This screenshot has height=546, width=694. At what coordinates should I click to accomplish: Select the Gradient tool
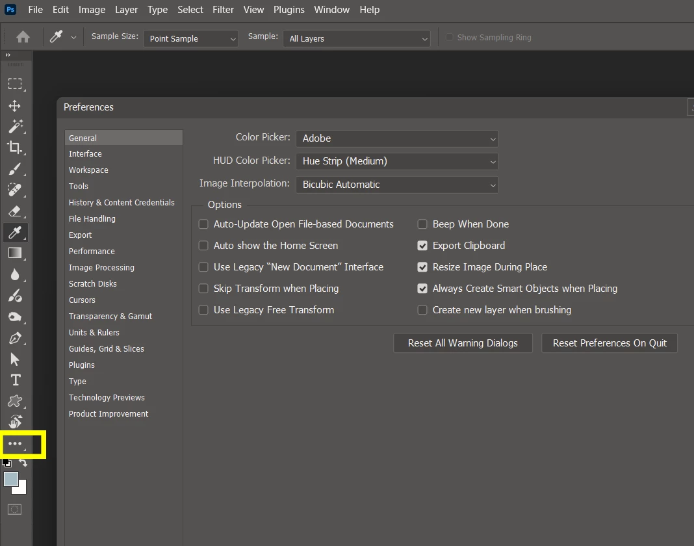(x=15, y=253)
